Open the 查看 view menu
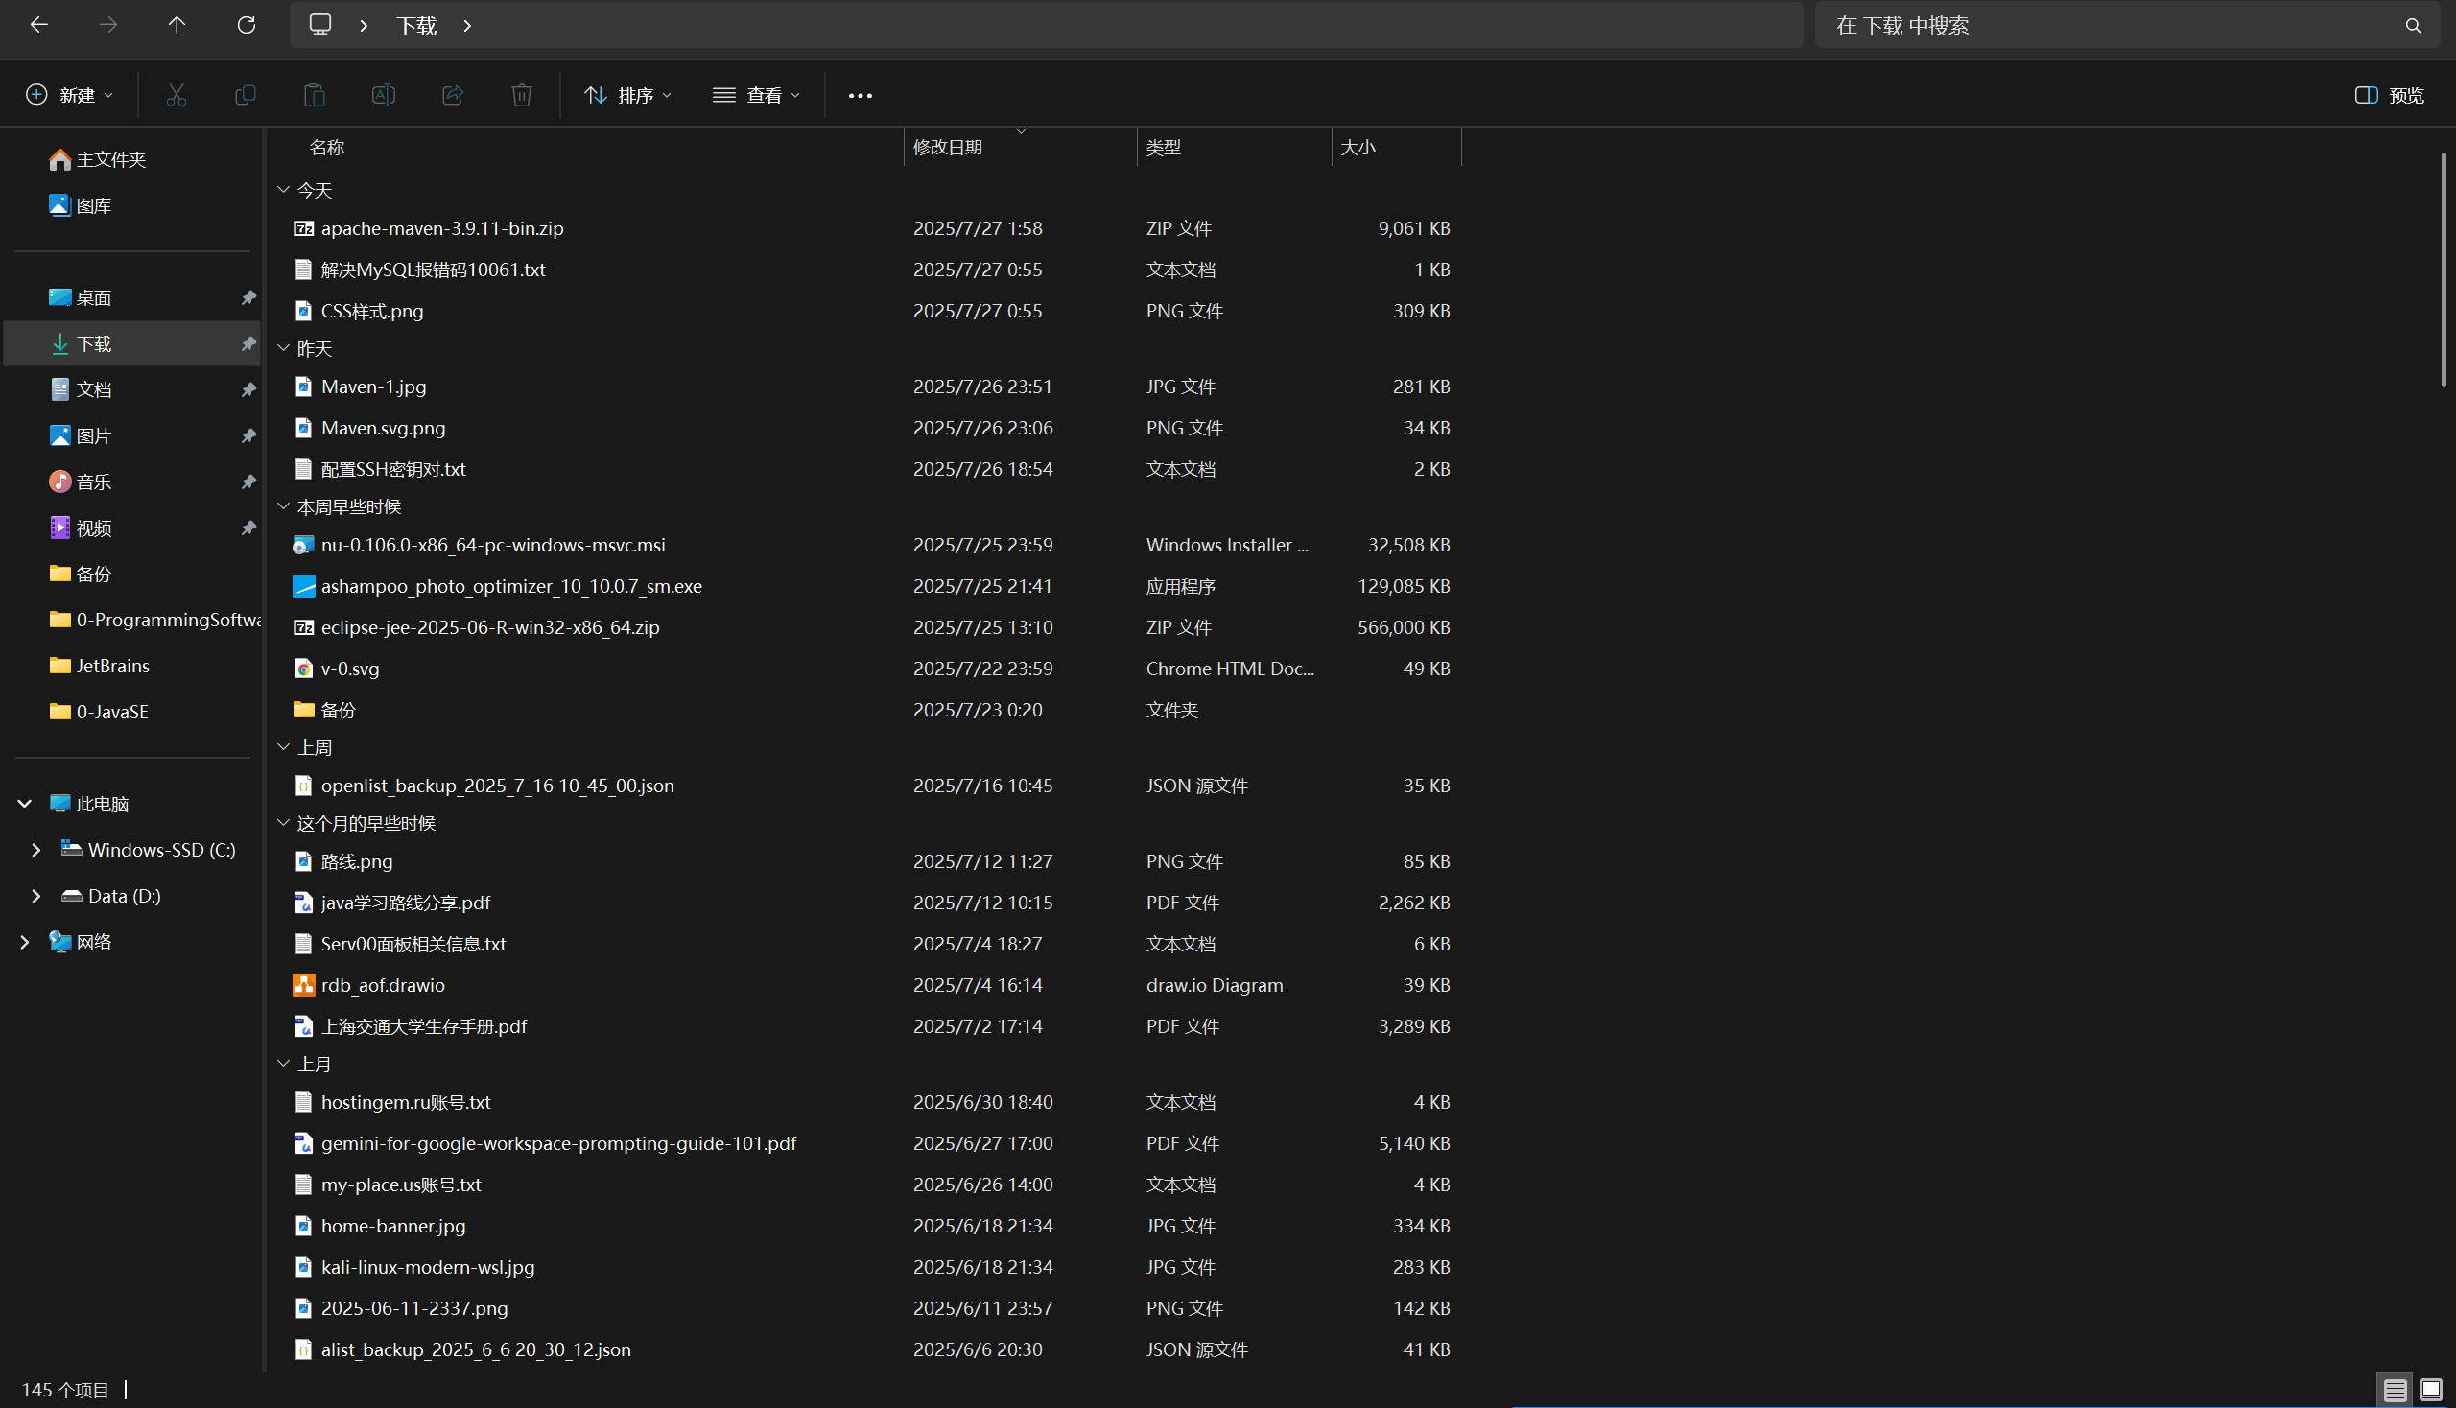This screenshot has height=1408, width=2456. [x=756, y=95]
